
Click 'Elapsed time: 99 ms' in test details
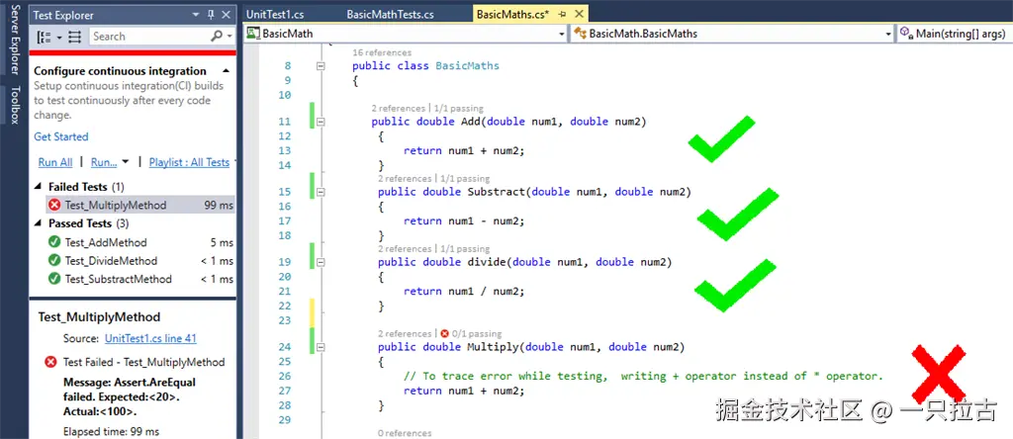click(111, 431)
